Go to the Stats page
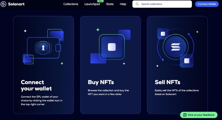 tap(110, 4)
